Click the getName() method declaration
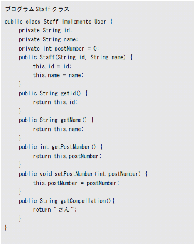Screen dimensions: 194x244 coord(56,120)
